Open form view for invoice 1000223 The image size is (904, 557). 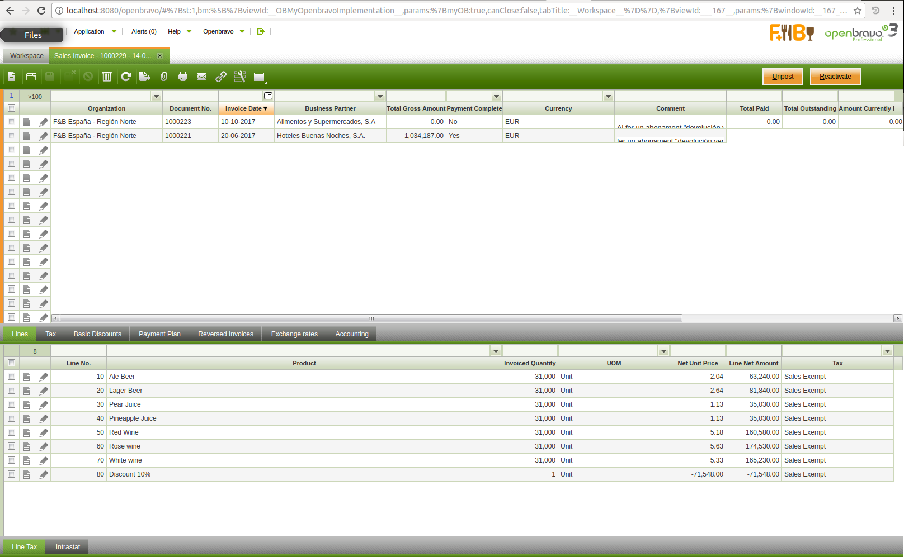(x=26, y=122)
